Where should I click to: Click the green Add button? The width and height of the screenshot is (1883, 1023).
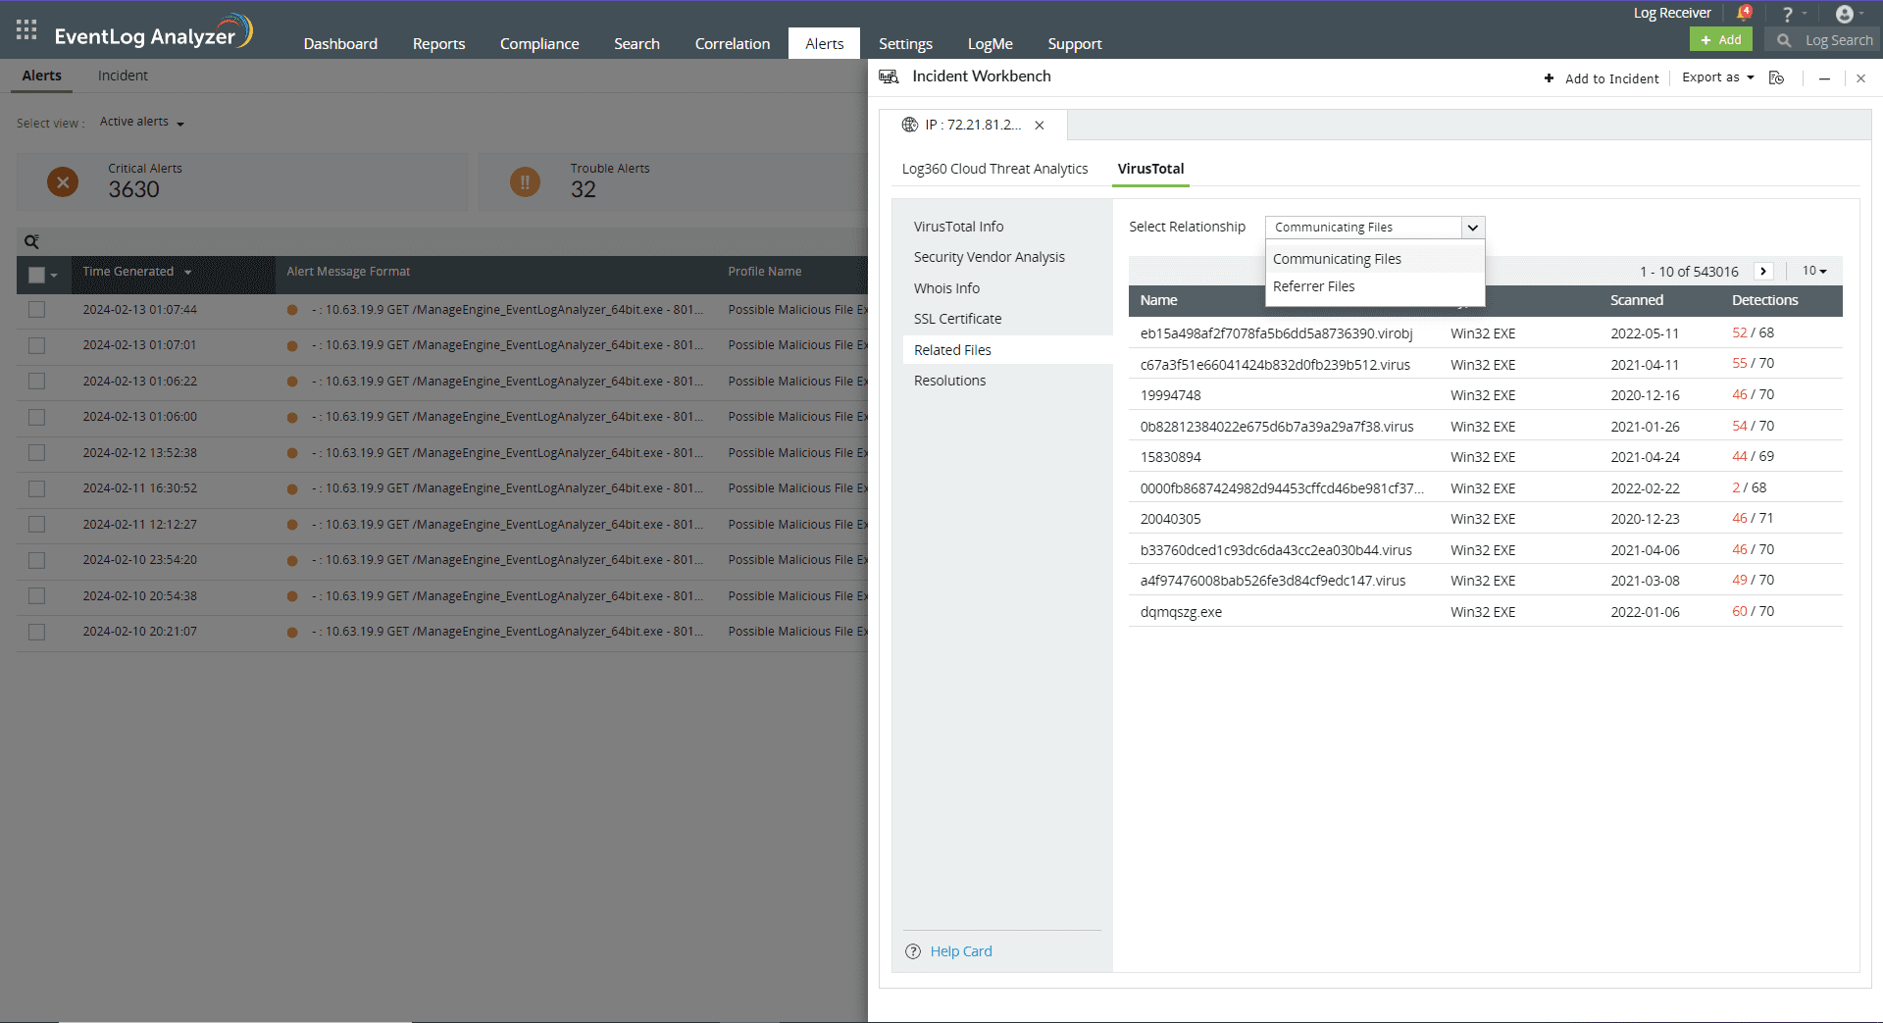[1720, 39]
